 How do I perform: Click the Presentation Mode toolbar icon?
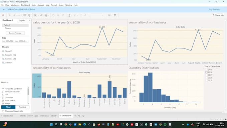[115, 15]
